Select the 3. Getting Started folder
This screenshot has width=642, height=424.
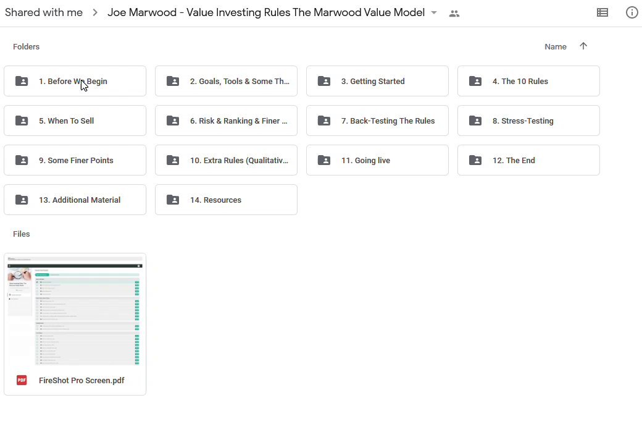[377, 81]
